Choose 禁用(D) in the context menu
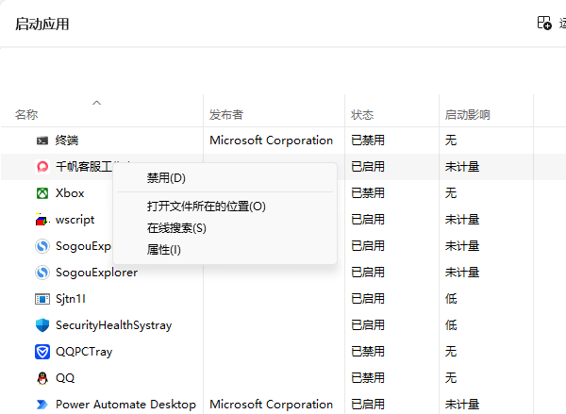The height and width of the screenshot is (414, 566). click(166, 178)
